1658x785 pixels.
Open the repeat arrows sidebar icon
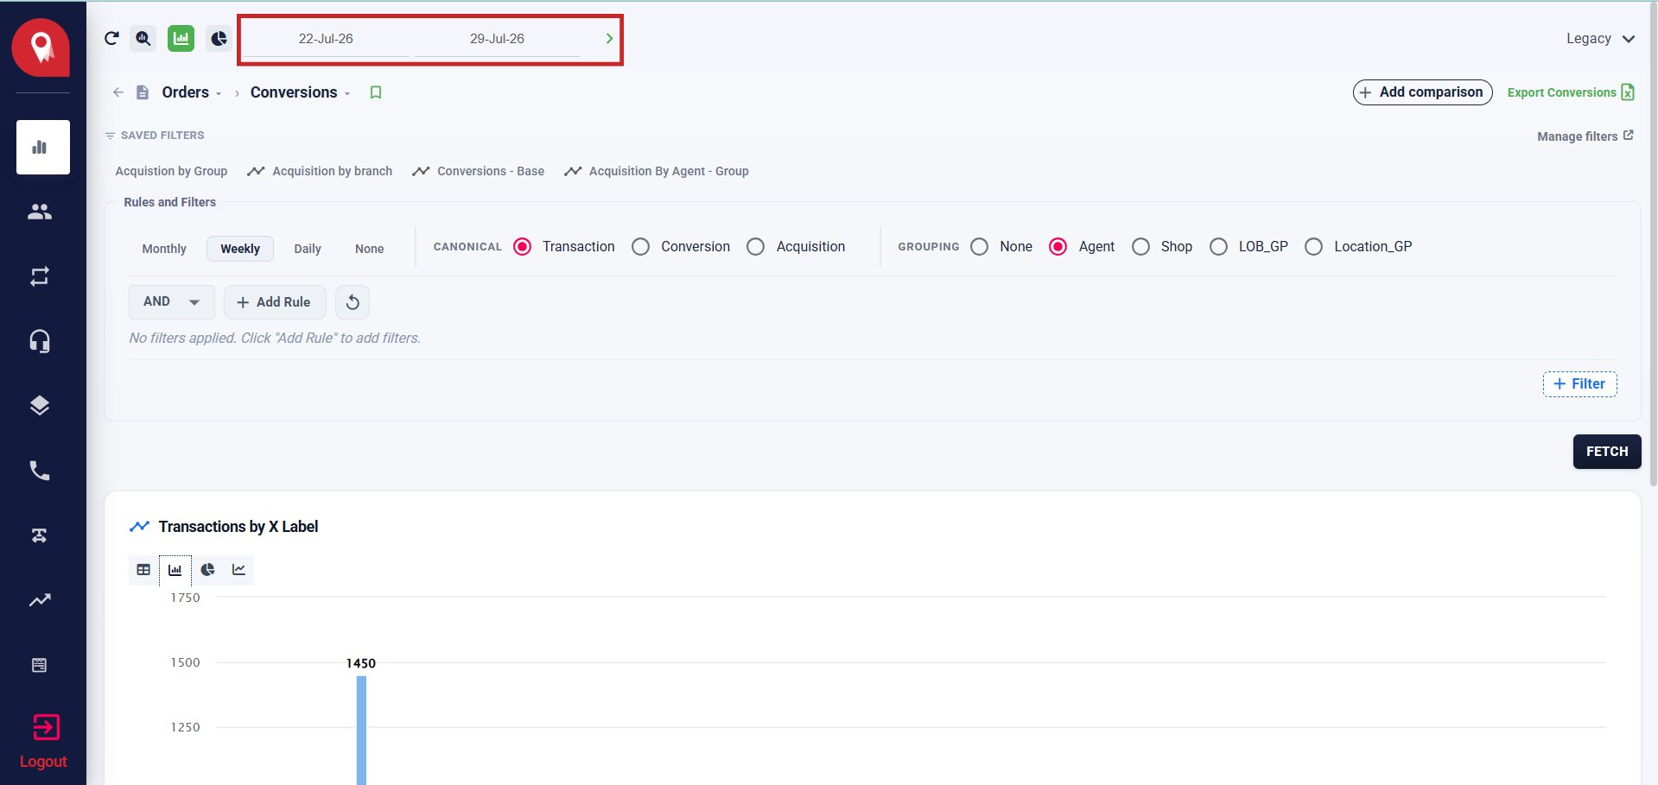[40, 276]
